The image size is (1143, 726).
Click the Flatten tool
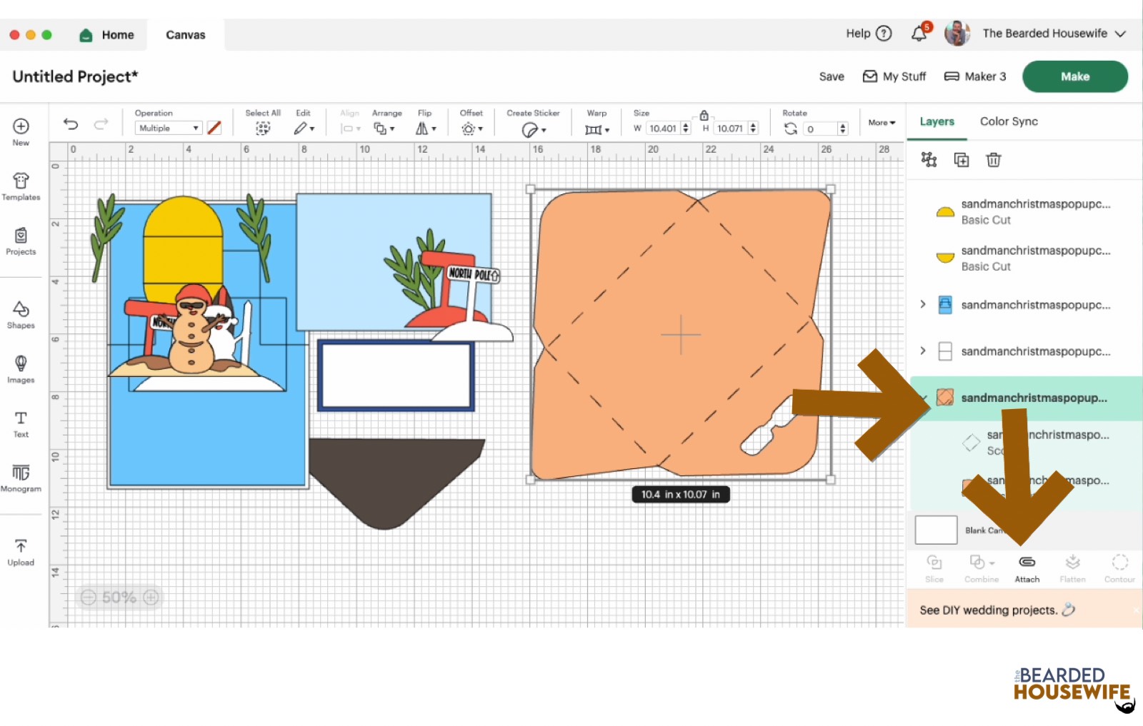tap(1073, 569)
